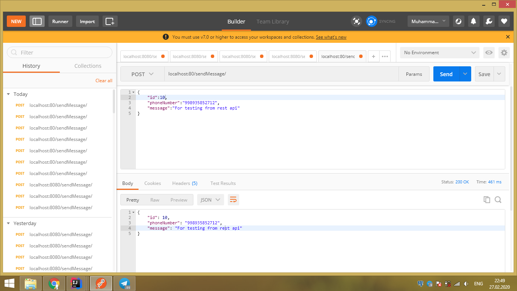Switch to the Team Library tab

[x=273, y=22]
